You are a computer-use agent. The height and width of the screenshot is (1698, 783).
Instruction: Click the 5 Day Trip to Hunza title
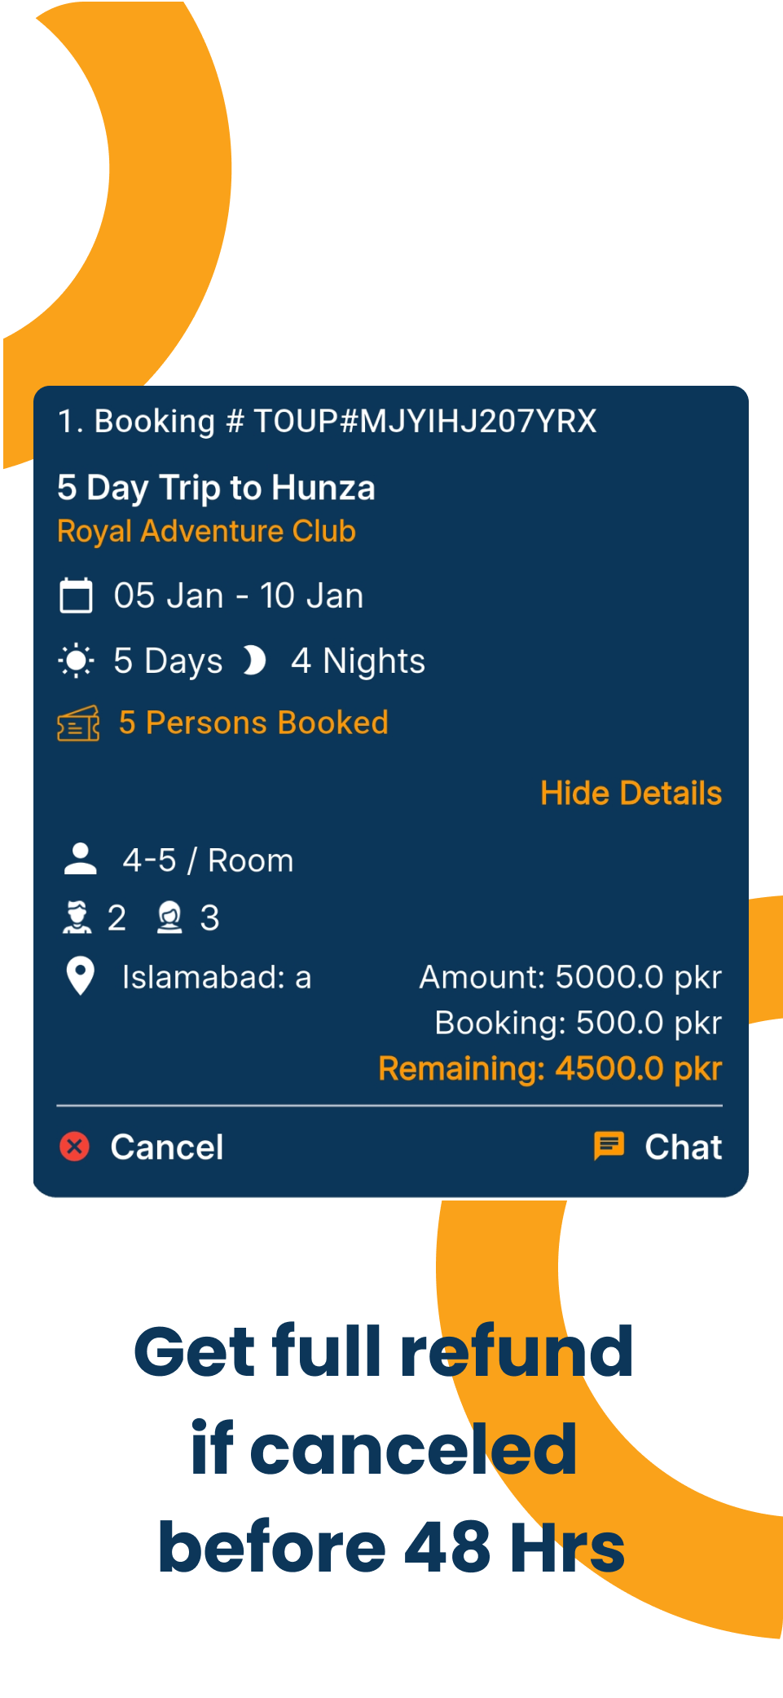(216, 488)
